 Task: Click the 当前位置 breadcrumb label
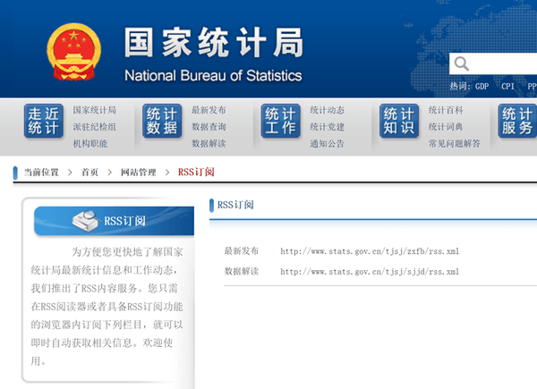(x=41, y=172)
